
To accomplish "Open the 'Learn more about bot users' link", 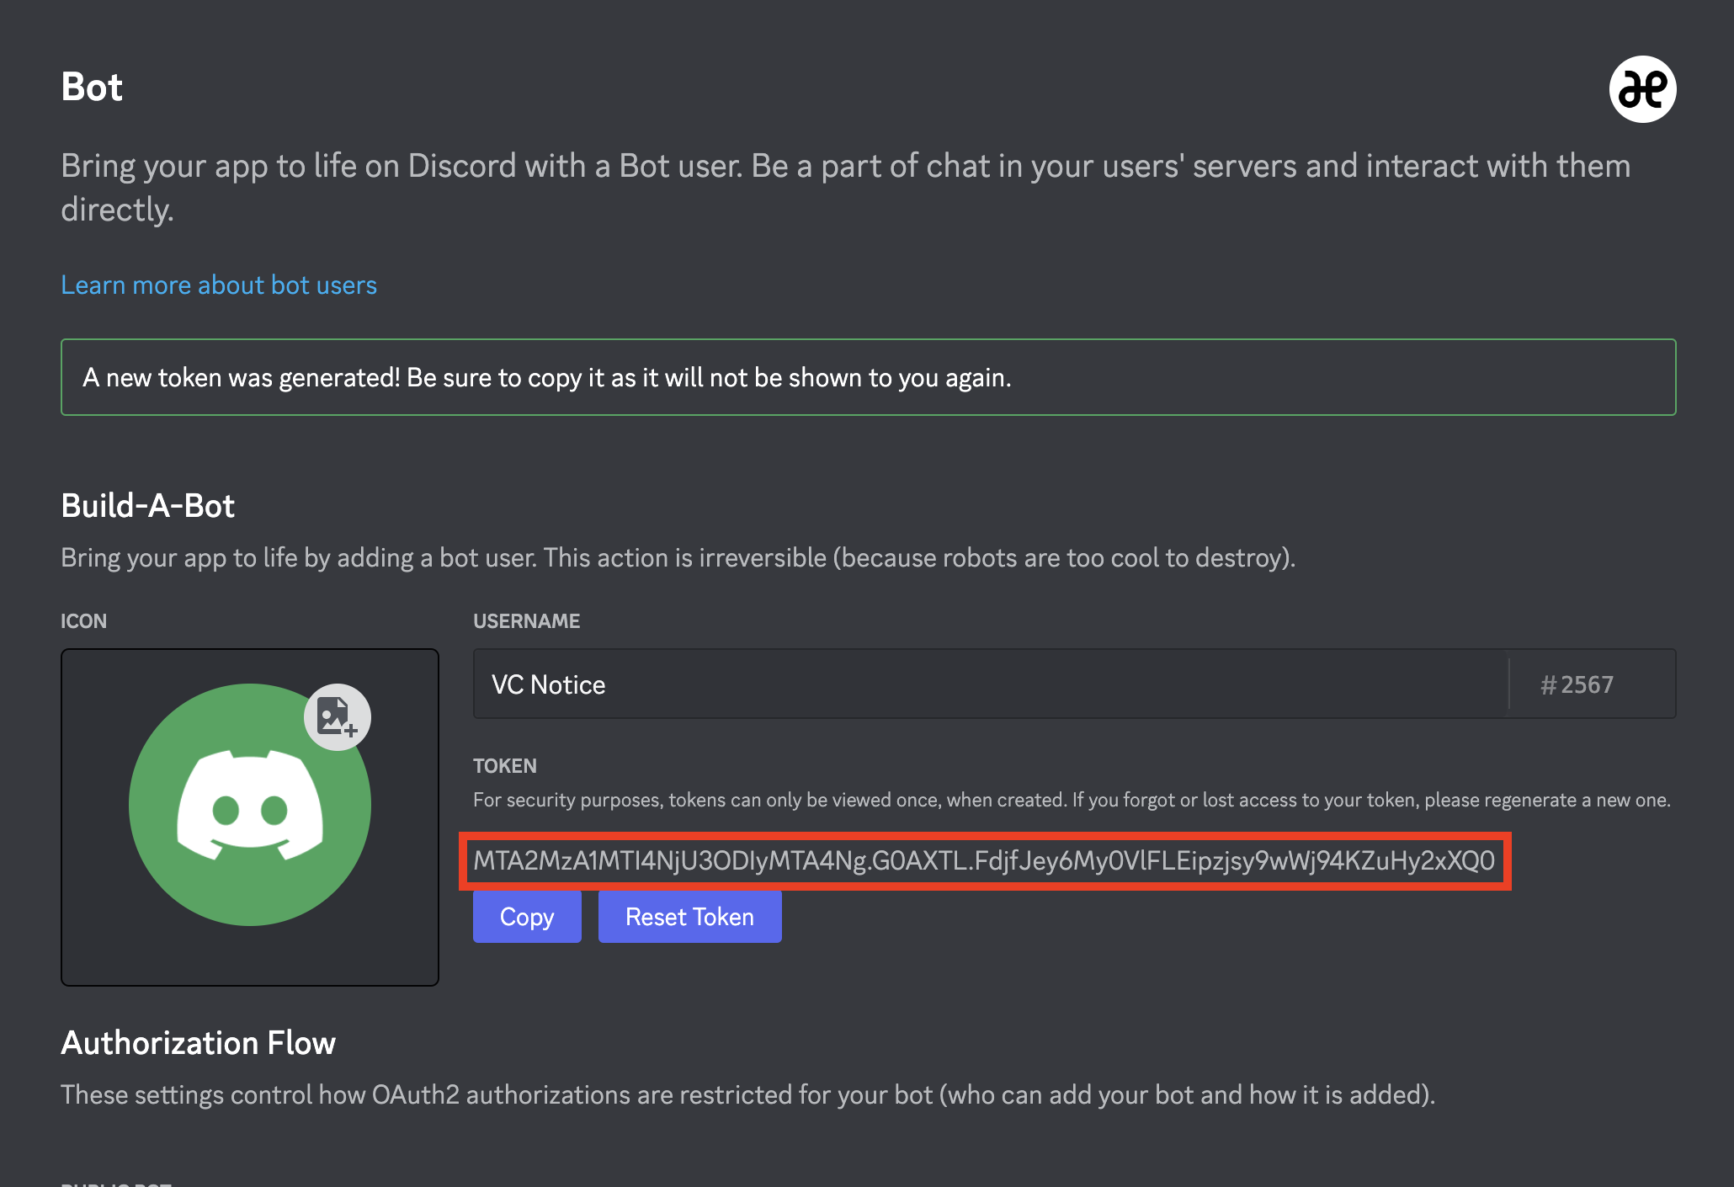I will 218,285.
